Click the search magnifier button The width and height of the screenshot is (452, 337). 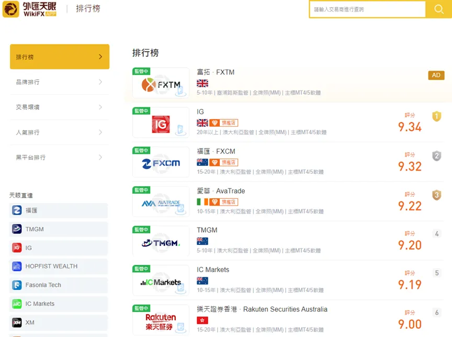coord(439,9)
